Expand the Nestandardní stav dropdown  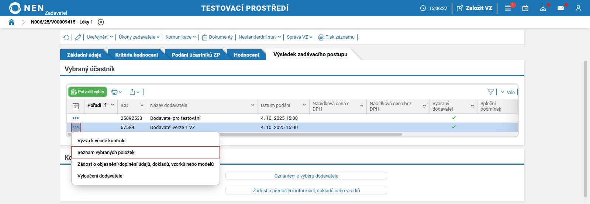click(260, 37)
